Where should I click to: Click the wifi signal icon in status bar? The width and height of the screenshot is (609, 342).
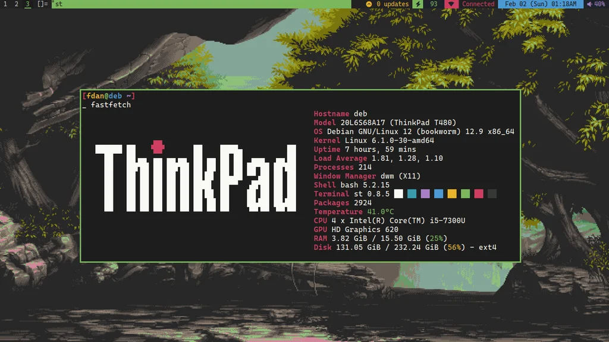click(x=451, y=4)
